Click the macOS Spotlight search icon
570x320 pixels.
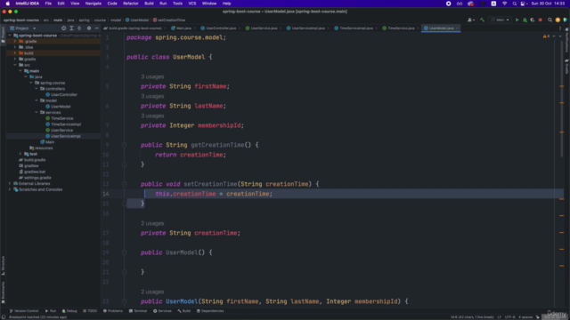tap(515, 4)
